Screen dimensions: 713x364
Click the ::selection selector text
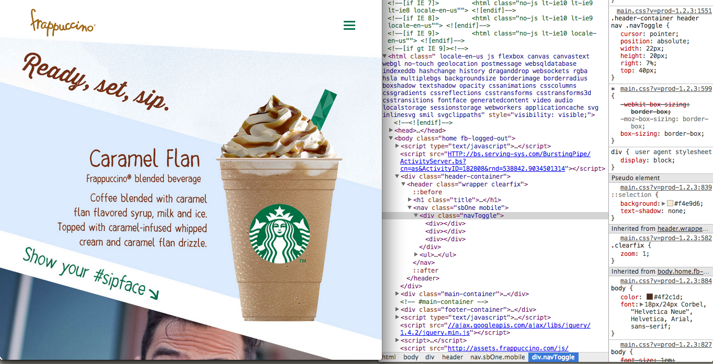(x=632, y=195)
